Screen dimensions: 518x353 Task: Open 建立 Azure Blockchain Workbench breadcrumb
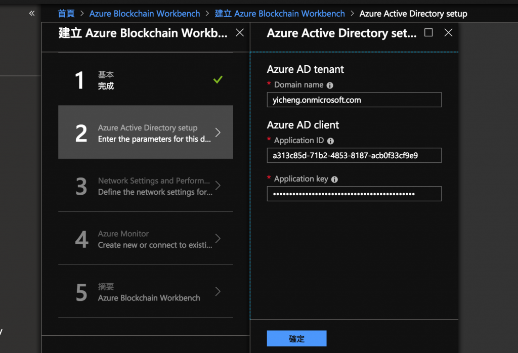(x=280, y=14)
